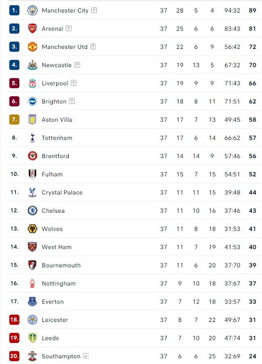Open Nottingham team details

click(59, 284)
